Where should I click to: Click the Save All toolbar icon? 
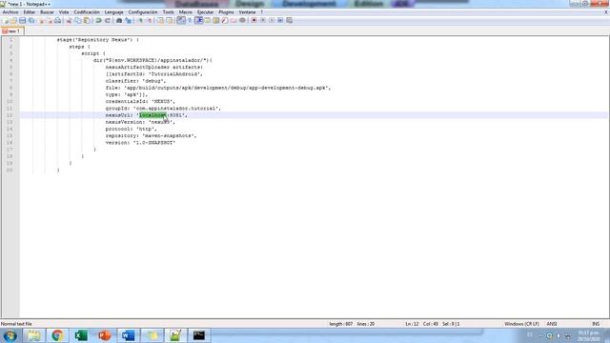coord(31,20)
